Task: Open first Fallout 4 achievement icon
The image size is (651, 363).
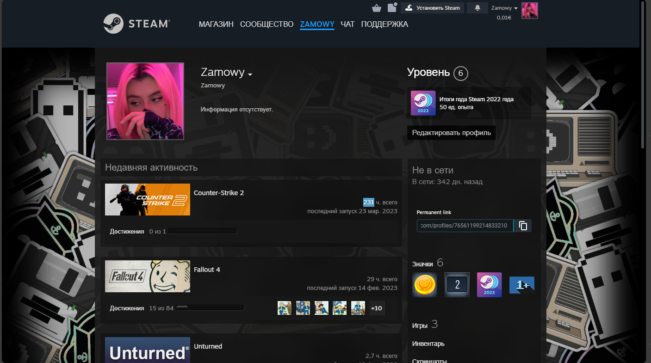Action: (x=285, y=308)
